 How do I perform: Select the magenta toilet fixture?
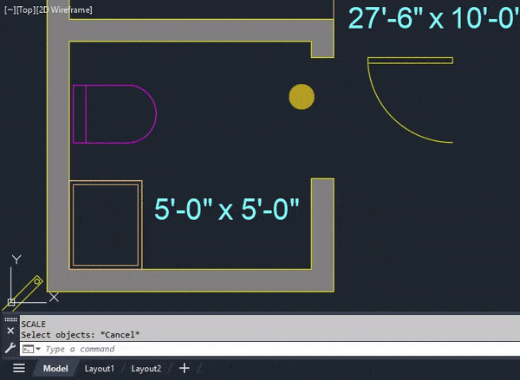114,114
